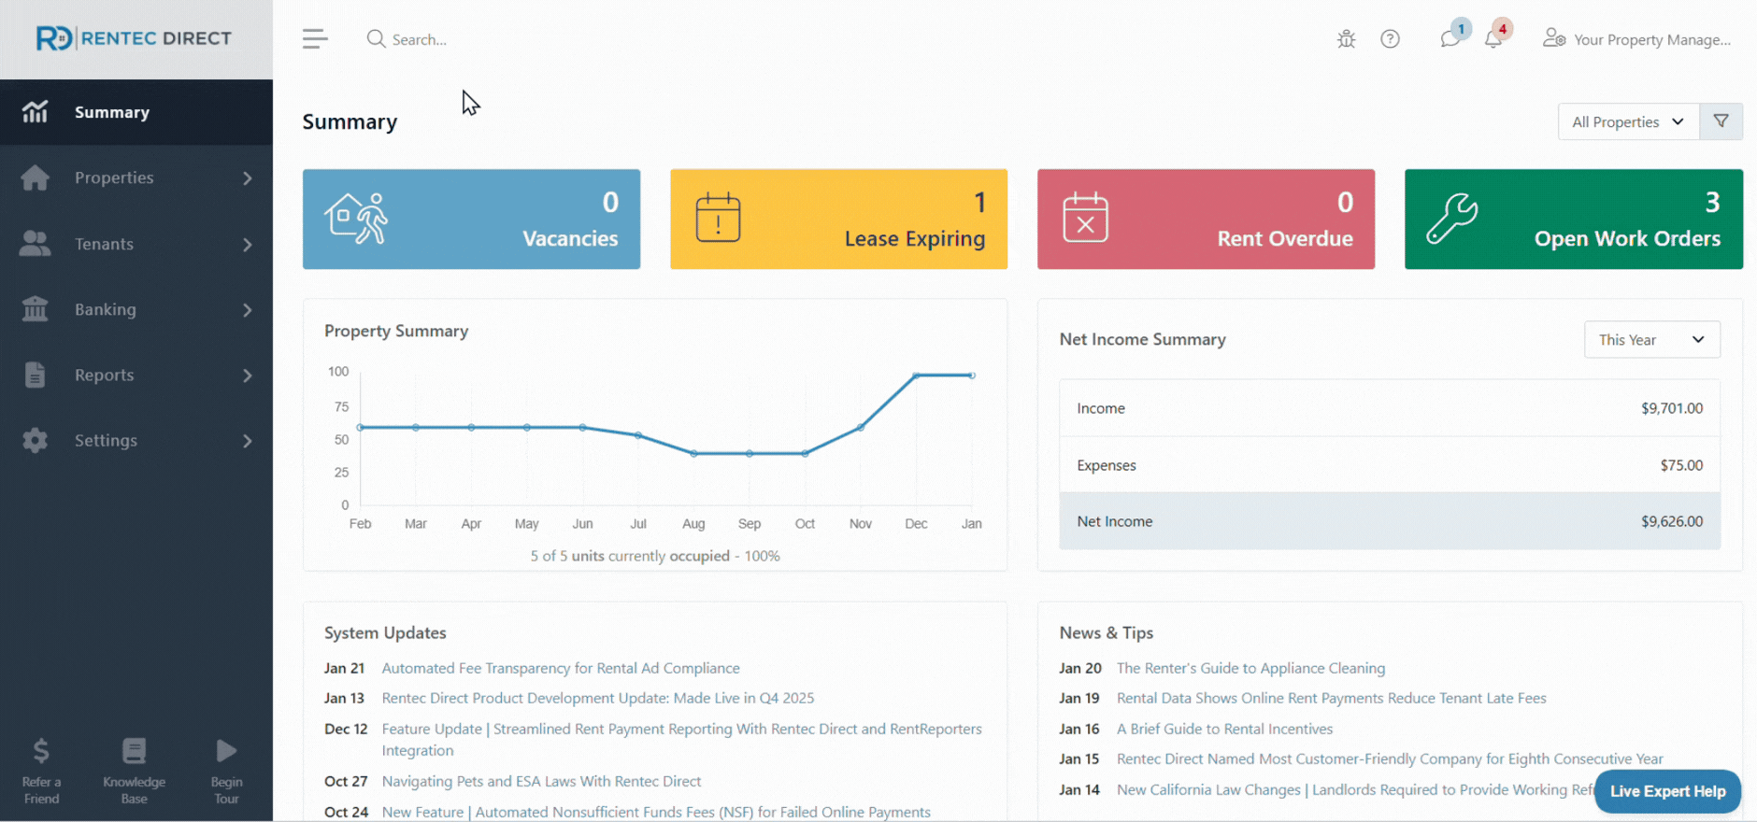Click the 5 of 5 units occupied text
1757x822 pixels.
click(x=655, y=556)
